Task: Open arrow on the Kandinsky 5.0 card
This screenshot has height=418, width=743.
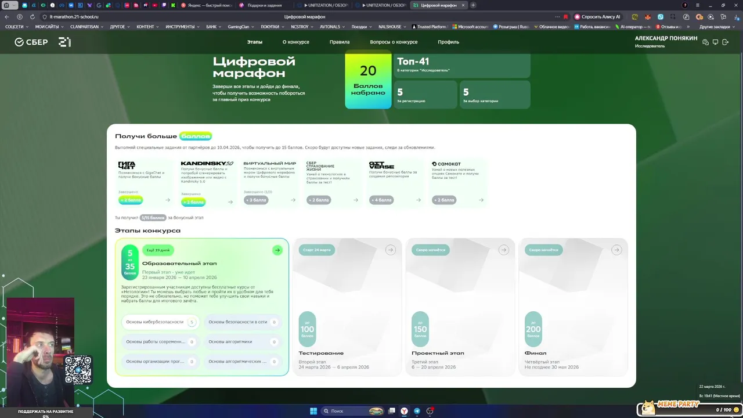Action: pos(230,202)
